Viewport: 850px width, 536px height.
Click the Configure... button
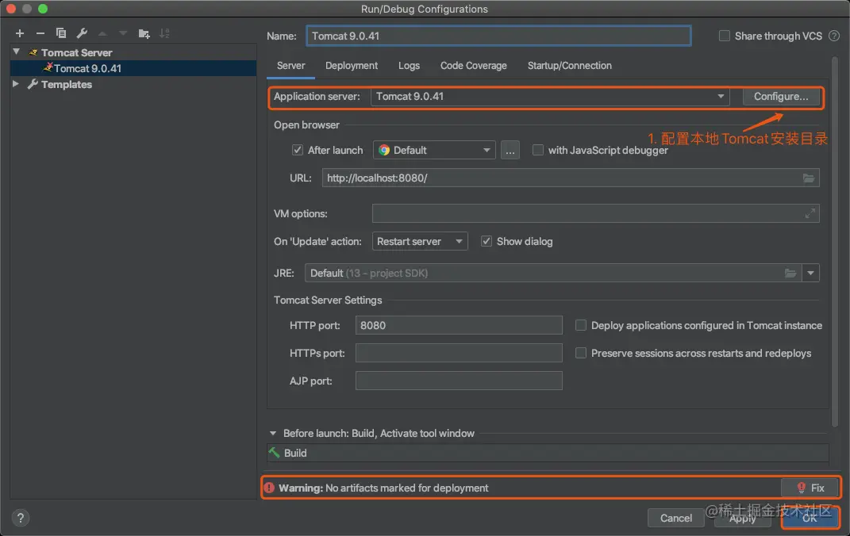click(x=780, y=97)
